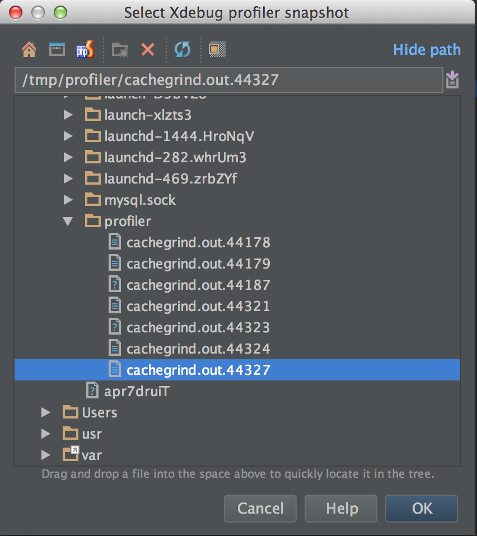477x536 pixels.
Task: Refresh the file tree
Action: (183, 50)
